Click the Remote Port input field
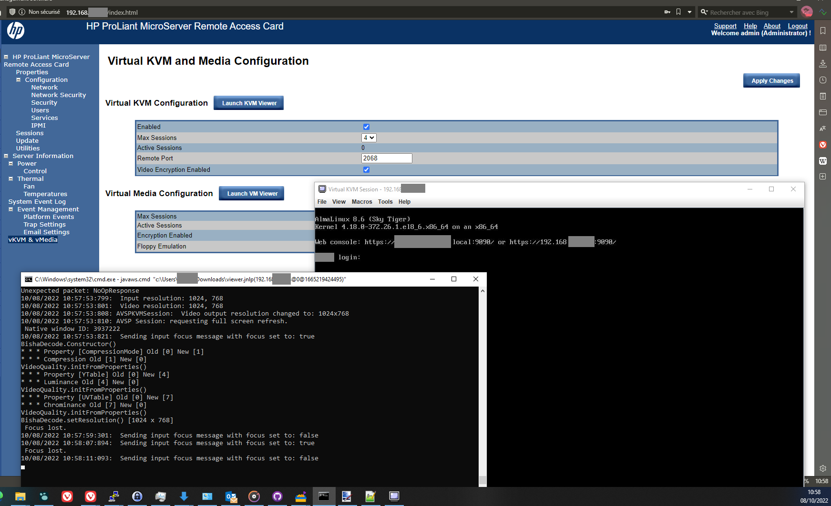Image resolution: width=831 pixels, height=506 pixels. point(387,159)
